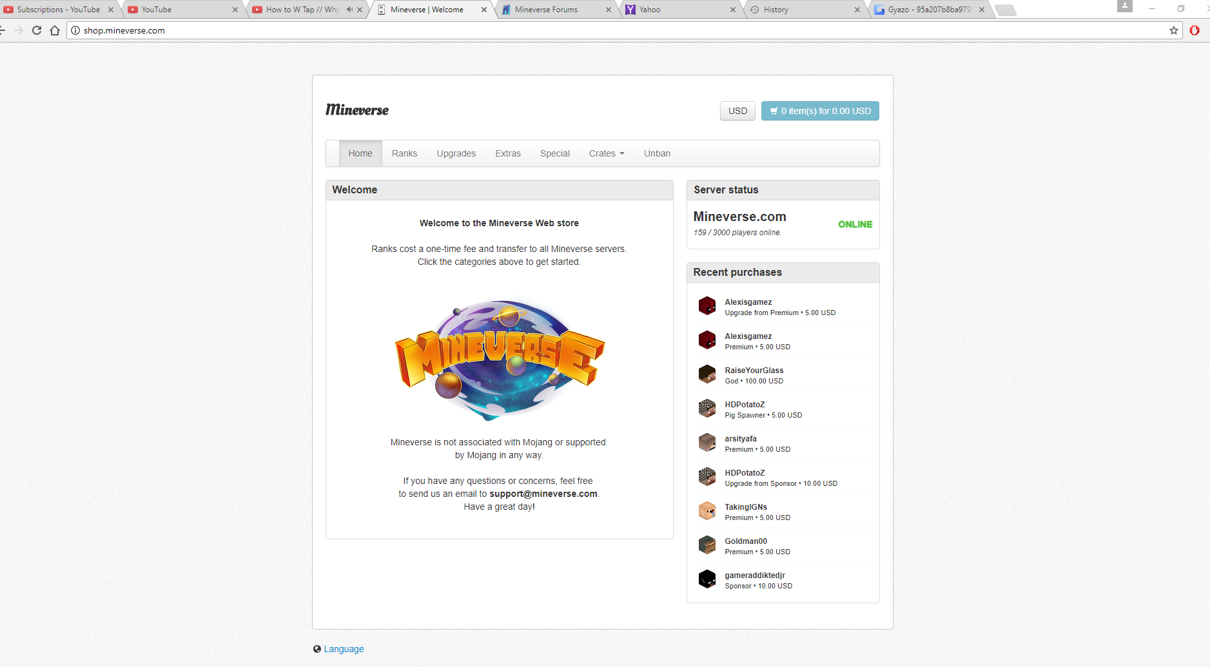The image size is (1210, 667).
Task: Open a new browser tab
Action: (1005, 10)
